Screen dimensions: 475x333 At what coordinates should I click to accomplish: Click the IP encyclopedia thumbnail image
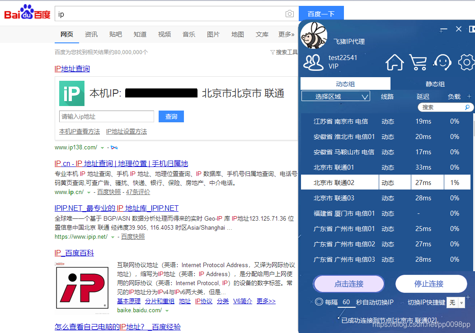82,287
